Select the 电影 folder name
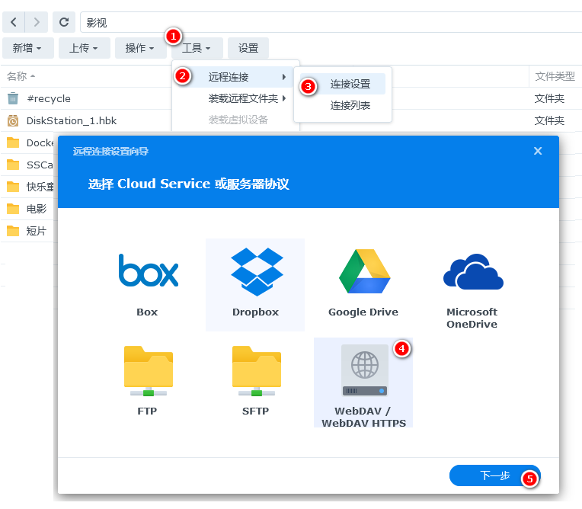The width and height of the screenshot is (582, 509). click(x=37, y=209)
